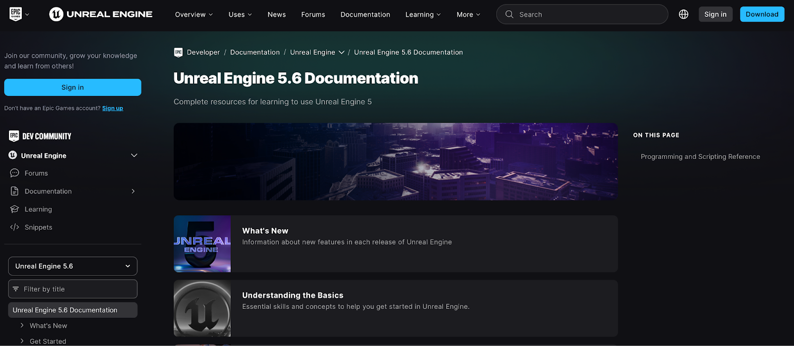Image resolution: width=794 pixels, height=346 pixels.
Task: Click Unreal Engine 5.6 Documentation breadcrumb
Action: (408, 52)
